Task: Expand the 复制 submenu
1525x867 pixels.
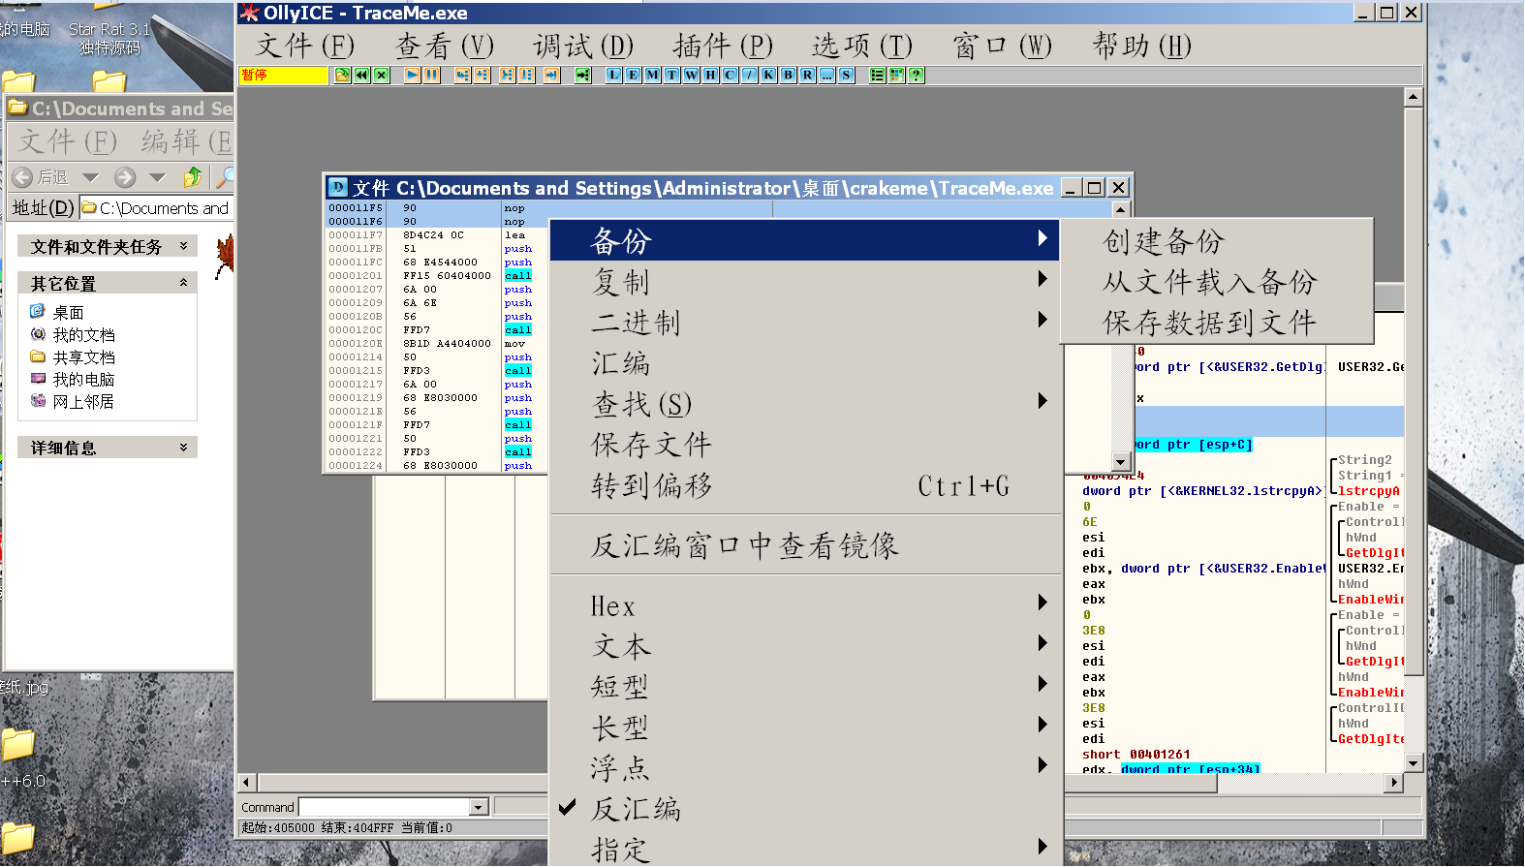Action: (x=805, y=282)
